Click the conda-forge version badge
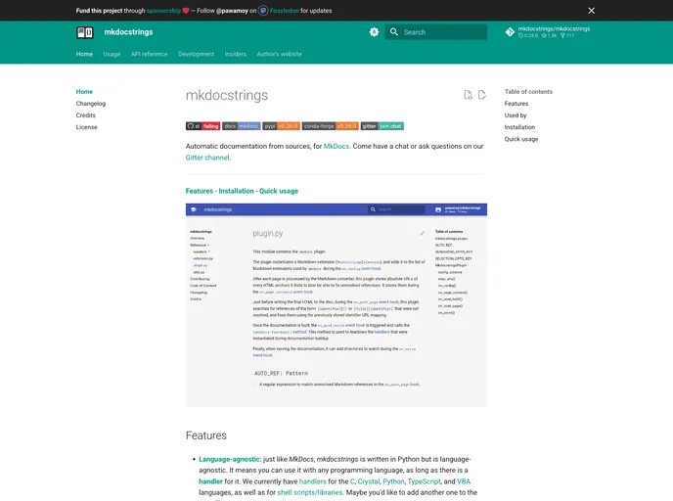Screen dimensions: 673x501 330,126
